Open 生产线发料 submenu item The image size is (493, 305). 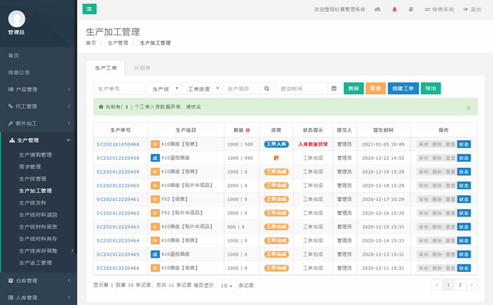(33, 203)
